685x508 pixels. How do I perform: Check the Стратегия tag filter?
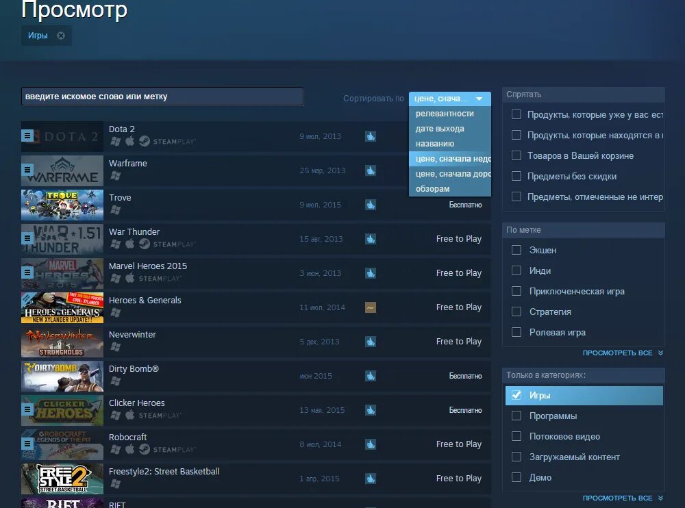pyautogui.click(x=516, y=312)
